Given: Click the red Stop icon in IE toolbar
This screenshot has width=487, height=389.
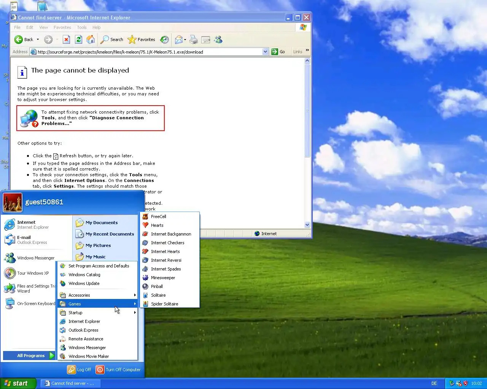Looking at the screenshot, I should 66,40.
